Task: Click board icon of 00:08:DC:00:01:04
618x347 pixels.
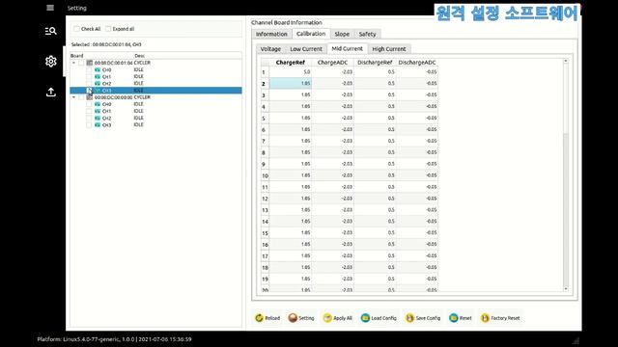Action: pyautogui.click(x=90, y=63)
